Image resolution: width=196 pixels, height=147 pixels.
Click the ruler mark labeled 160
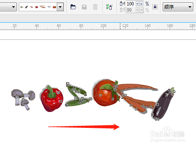point(170,26)
